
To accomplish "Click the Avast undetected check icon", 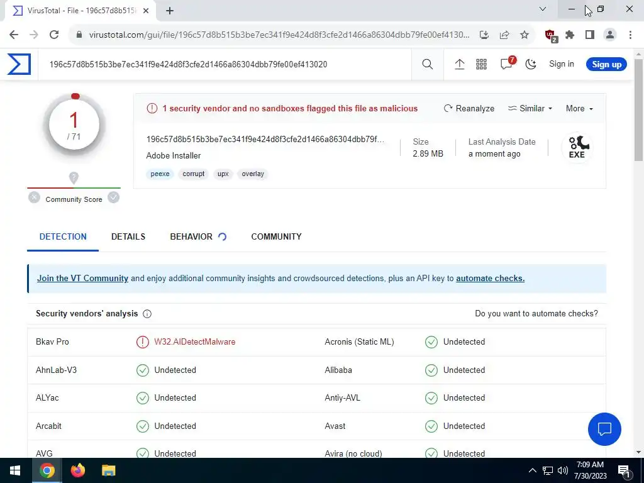I will [x=431, y=426].
